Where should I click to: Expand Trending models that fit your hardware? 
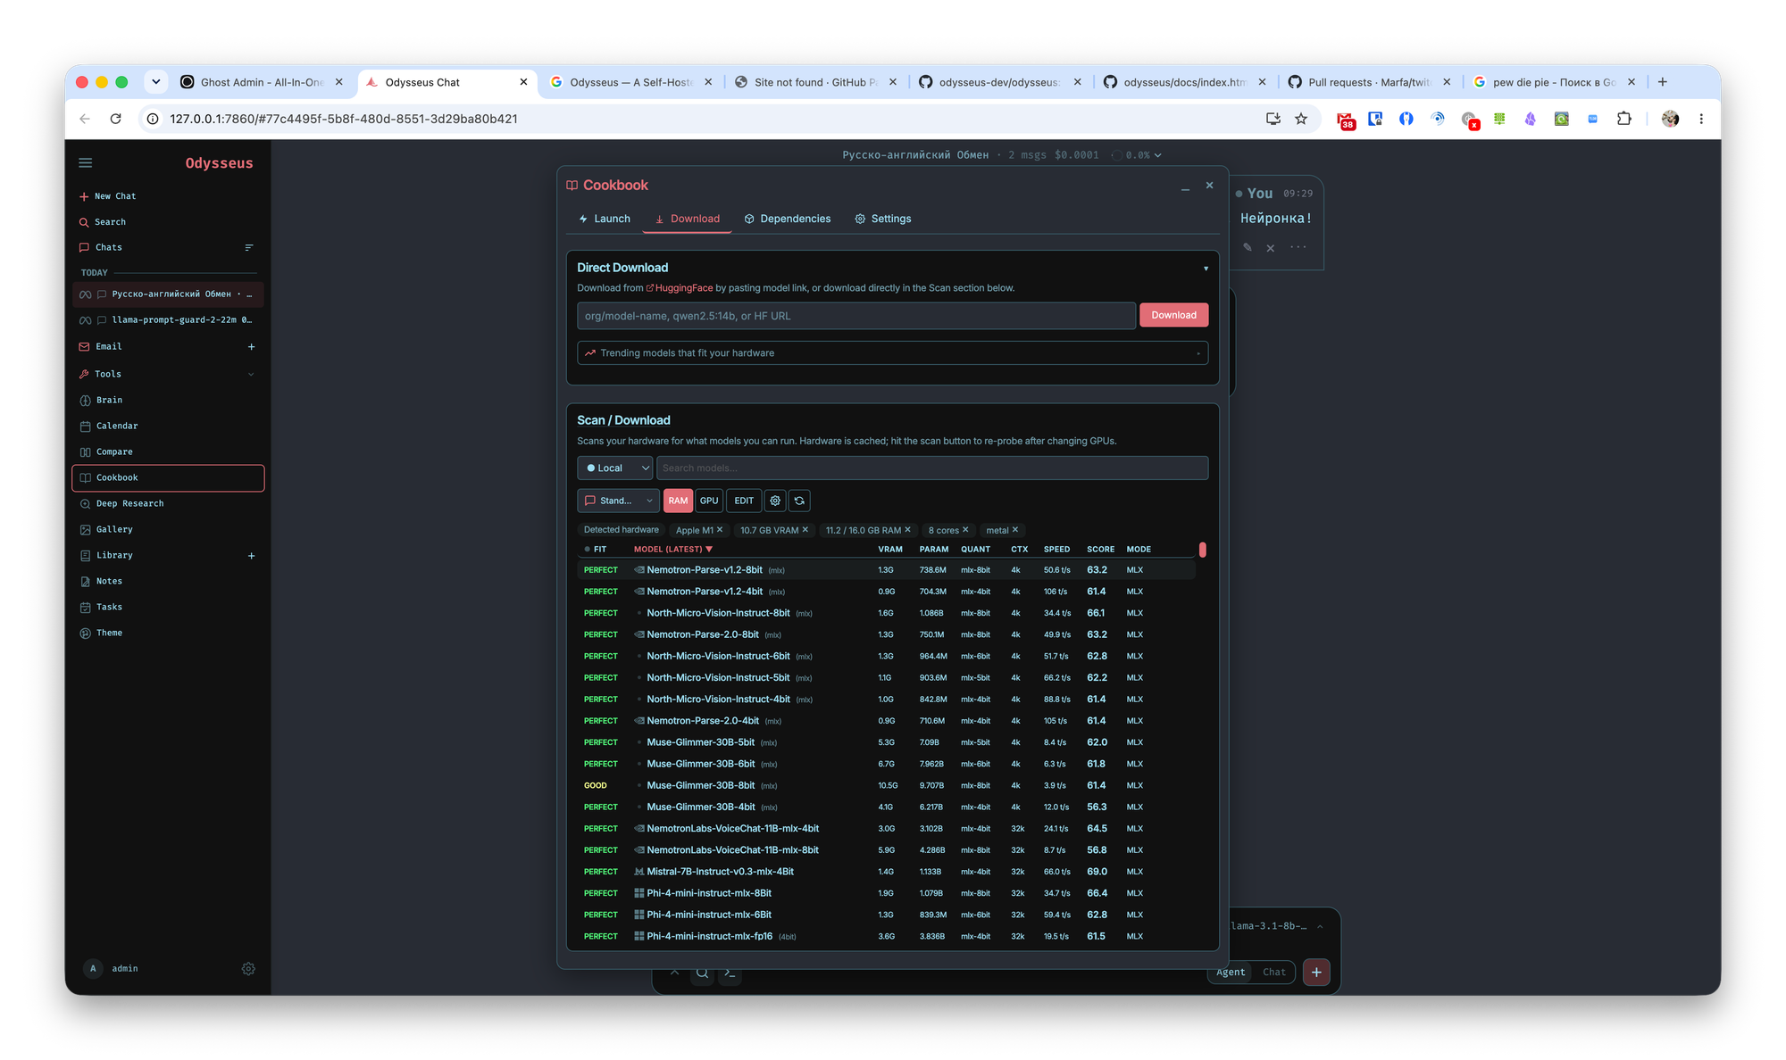point(892,353)
